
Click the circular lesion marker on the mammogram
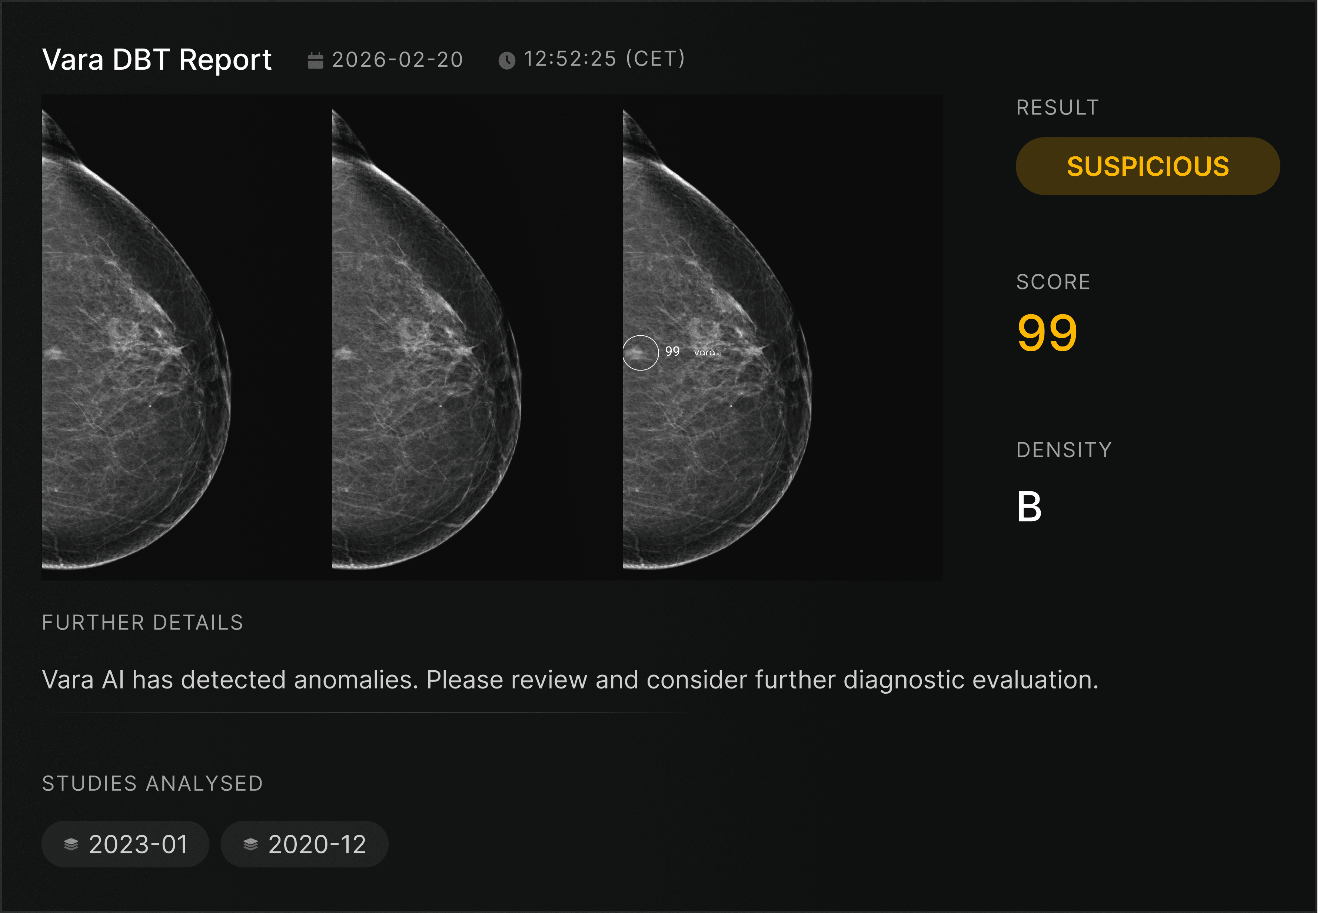click(640, 352)
